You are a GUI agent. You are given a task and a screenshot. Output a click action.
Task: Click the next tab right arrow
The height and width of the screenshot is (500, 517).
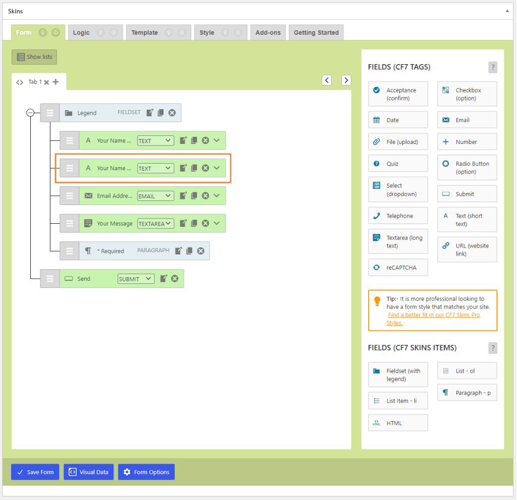[x=346, y=80]
